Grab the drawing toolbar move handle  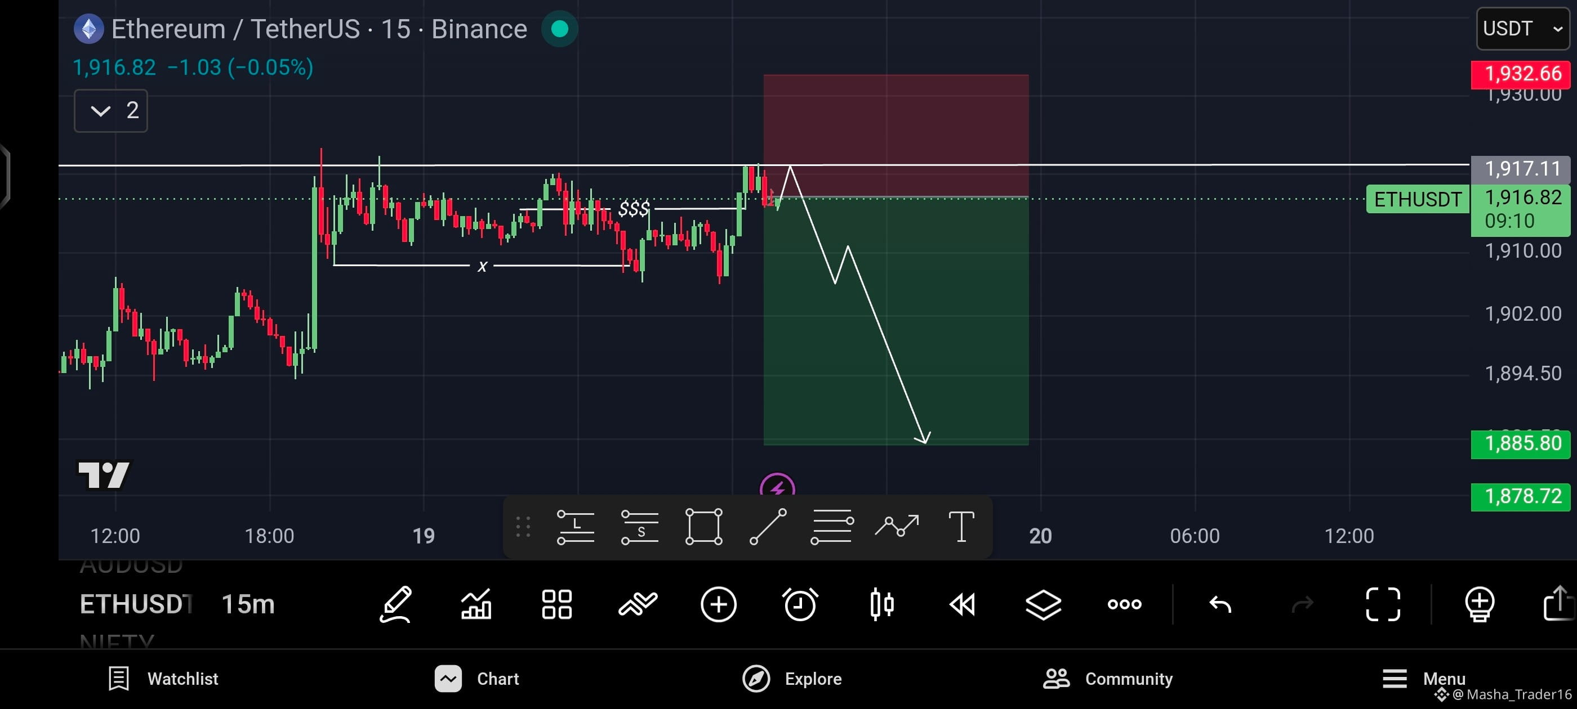point(522,527)
